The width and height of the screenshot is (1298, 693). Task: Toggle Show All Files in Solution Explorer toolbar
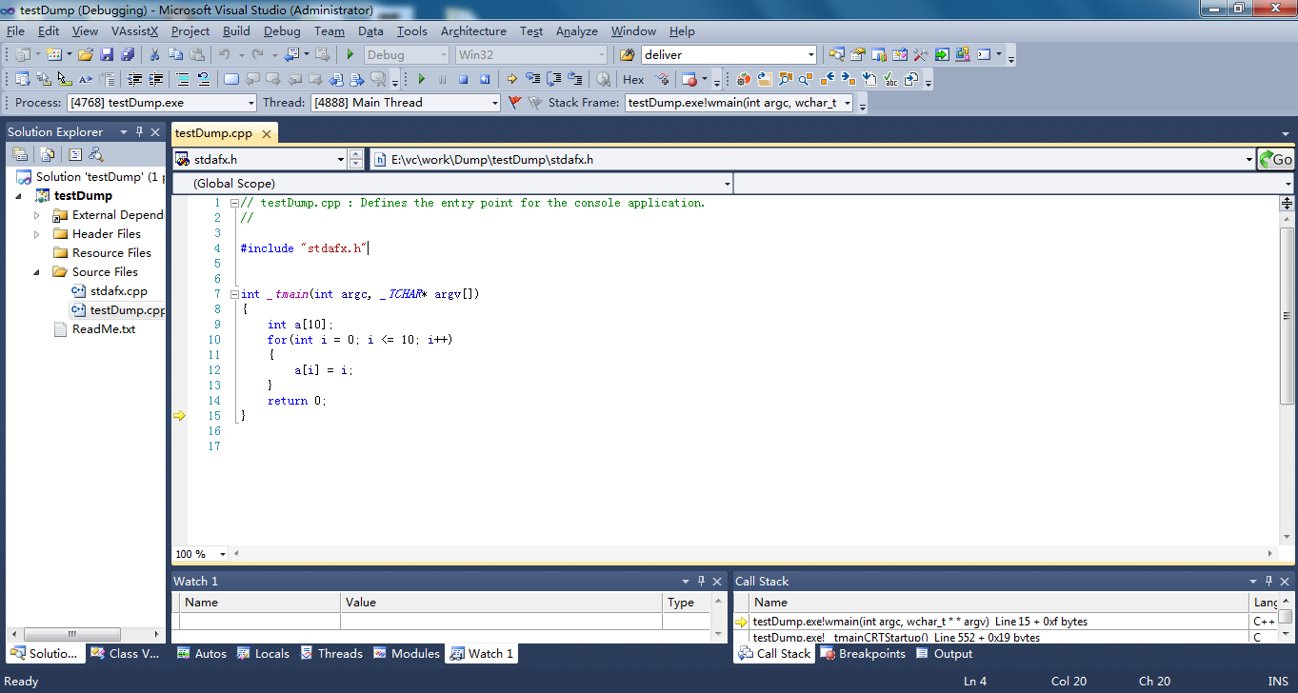pyautogui.click(x=46, y=154)
